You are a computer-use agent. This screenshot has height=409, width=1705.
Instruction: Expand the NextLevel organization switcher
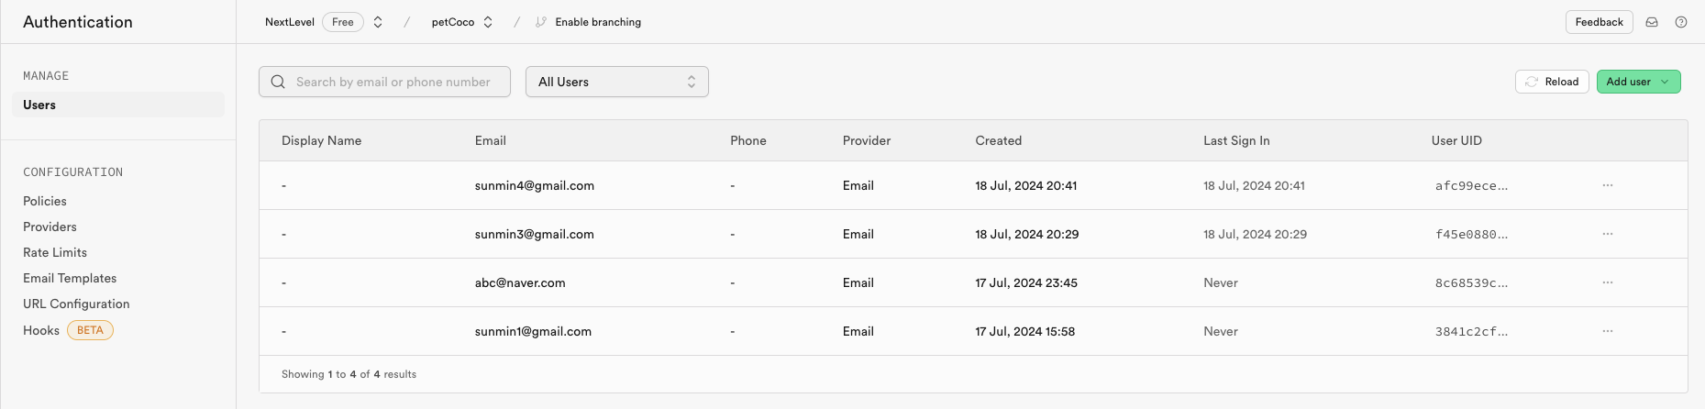coord(378,22)
